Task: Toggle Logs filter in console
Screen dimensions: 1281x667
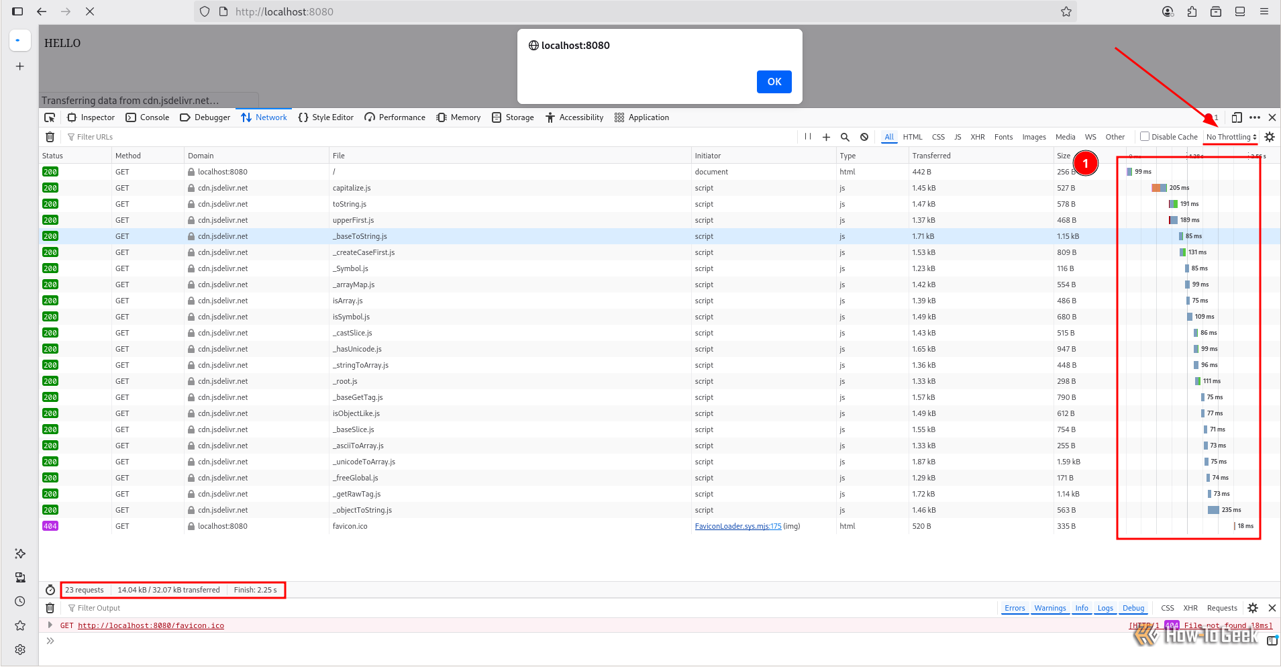Action: [1105, 608]
